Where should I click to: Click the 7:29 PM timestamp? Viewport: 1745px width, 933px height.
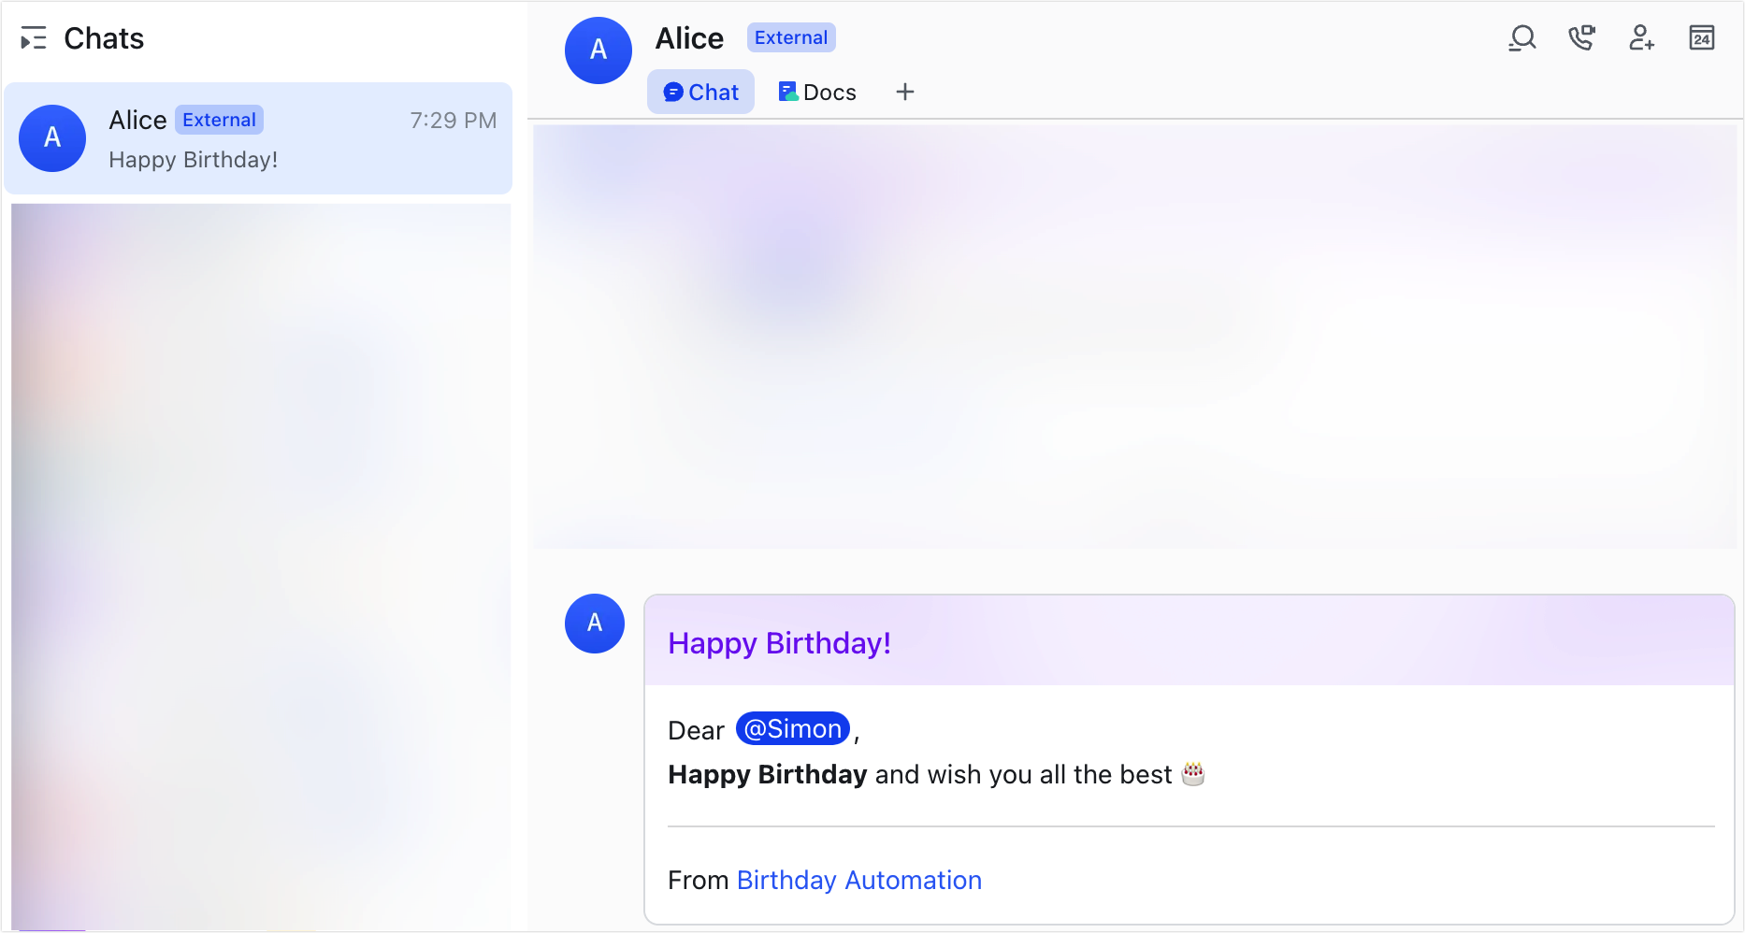tap(454, 120)
